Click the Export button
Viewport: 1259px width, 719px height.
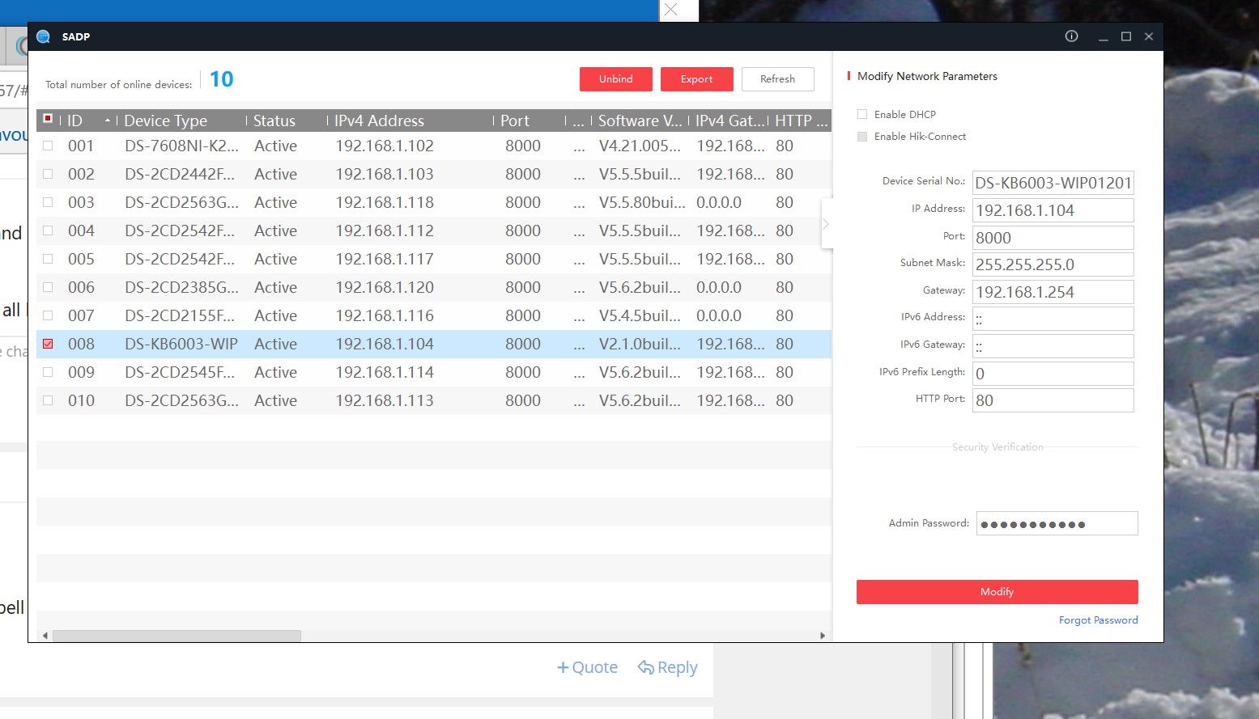[x=696, y=79]
